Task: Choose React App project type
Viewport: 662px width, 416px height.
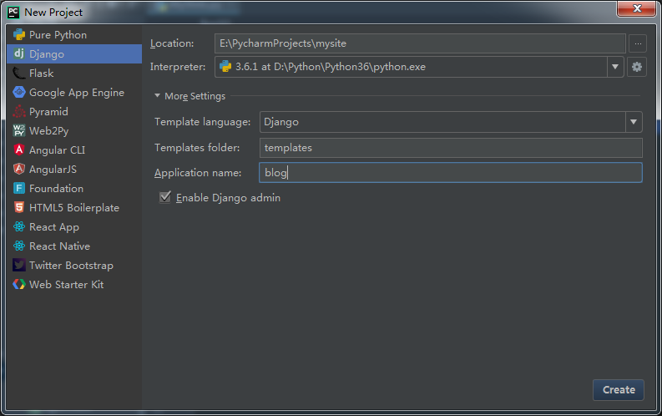Action: click(74, 226)
